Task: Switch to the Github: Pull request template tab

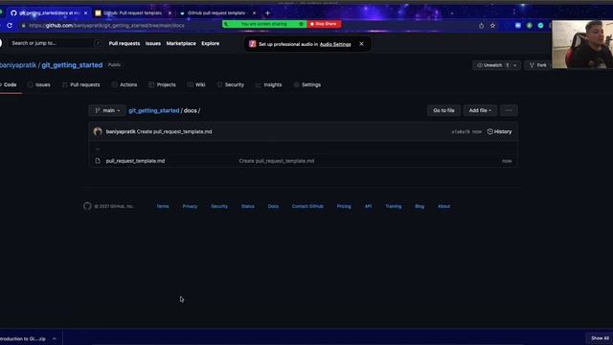Action: 132,12
